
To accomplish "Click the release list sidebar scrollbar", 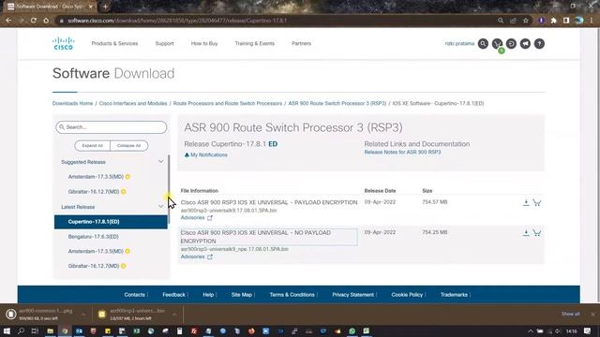I will [169, 189].
